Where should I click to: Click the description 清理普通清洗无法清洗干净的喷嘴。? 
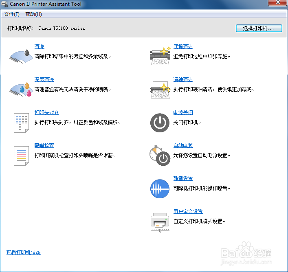click(x=73, y=89)
